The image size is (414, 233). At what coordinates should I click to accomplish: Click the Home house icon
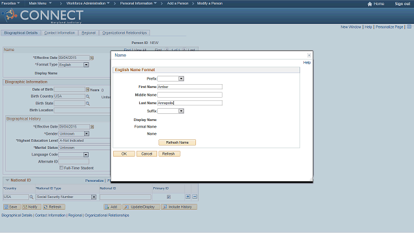click(369, 4)
